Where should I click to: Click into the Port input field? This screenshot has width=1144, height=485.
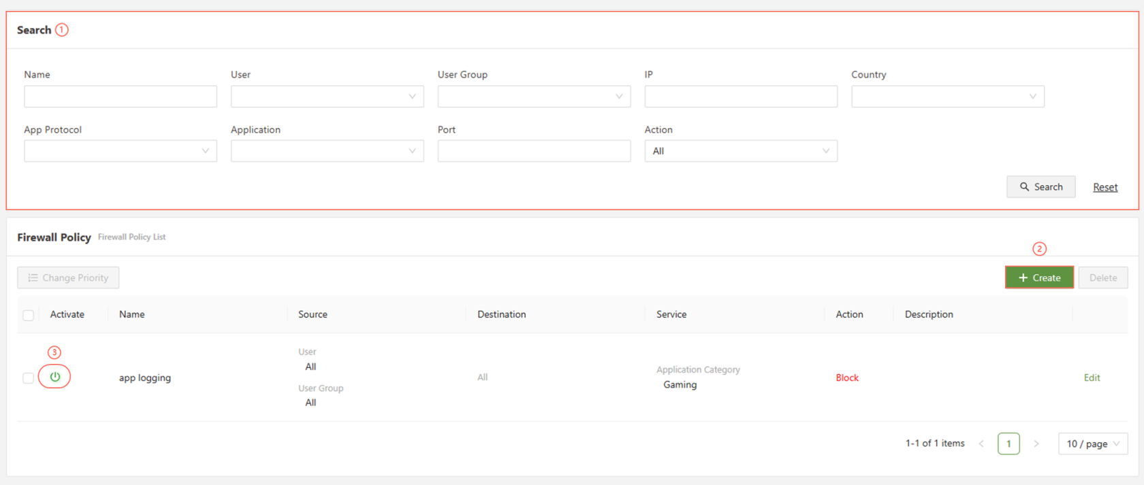click(x=534, y=151)
